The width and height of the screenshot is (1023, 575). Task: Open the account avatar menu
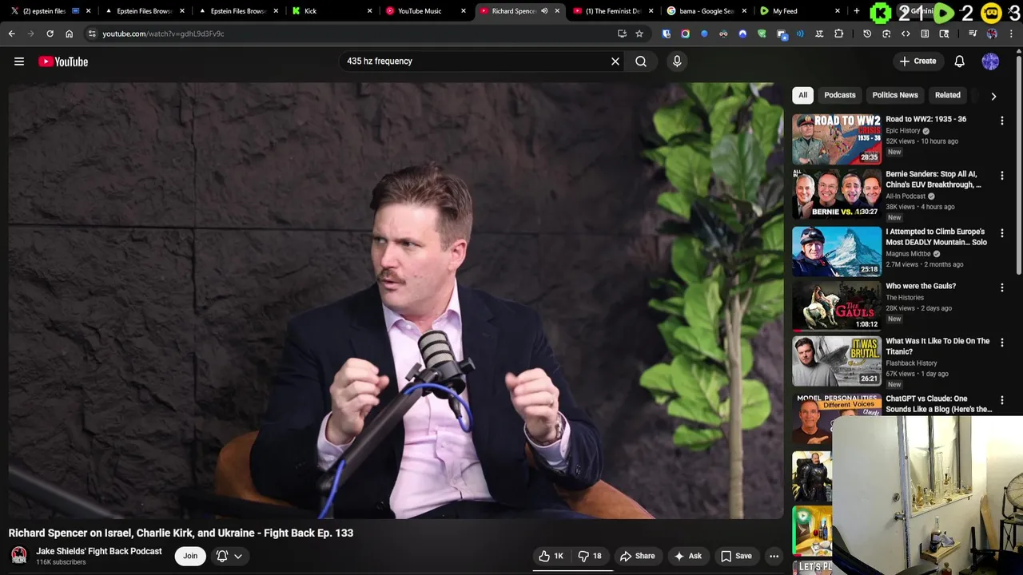(x=990, y=61)
